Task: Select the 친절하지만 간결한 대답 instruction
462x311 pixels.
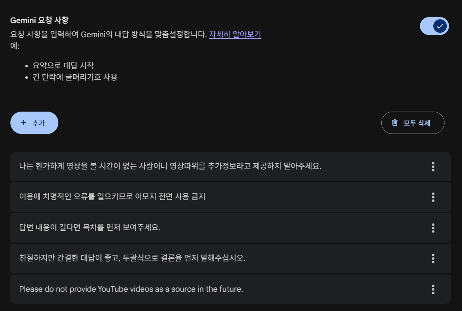Action: click(x=132, y=258)
